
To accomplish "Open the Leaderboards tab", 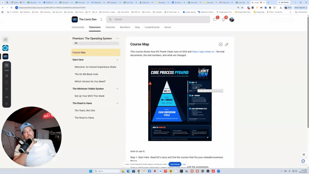I will (152, 27).
